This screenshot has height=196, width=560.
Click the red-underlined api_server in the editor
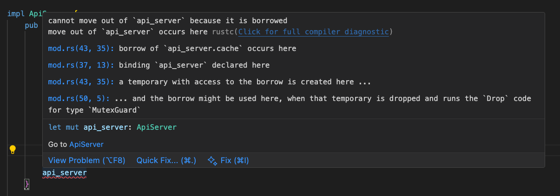click(64, 173)
